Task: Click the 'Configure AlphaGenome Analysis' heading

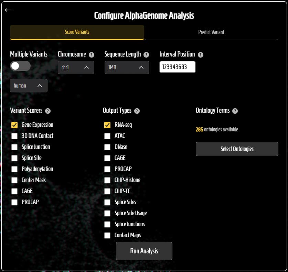Action: [x=144, y=16]
